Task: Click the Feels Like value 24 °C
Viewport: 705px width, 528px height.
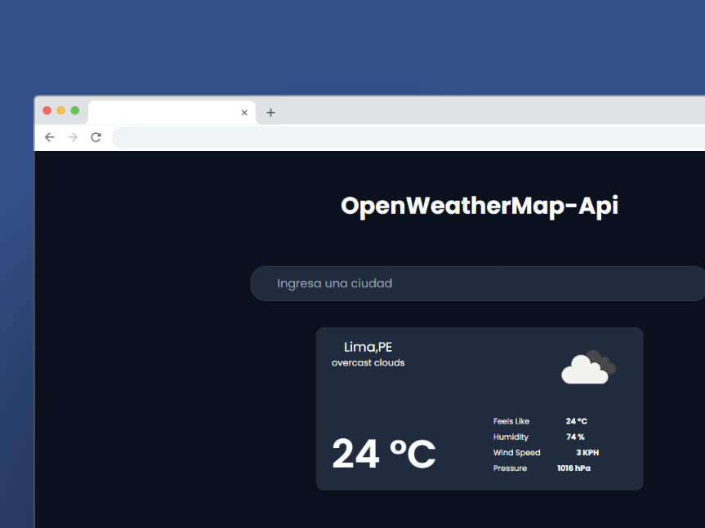Action: (x=577, y=421)
